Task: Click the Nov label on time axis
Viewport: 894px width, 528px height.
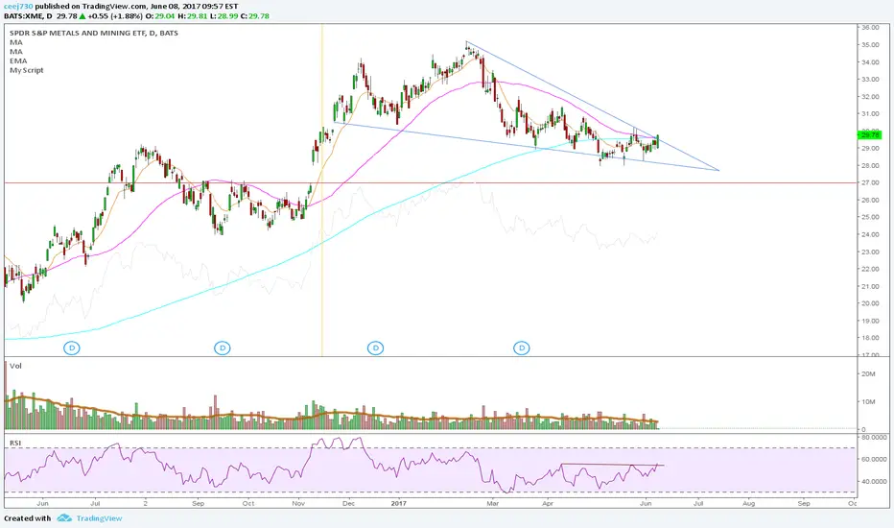Action: pyautogui.click(x=298, y=503)
